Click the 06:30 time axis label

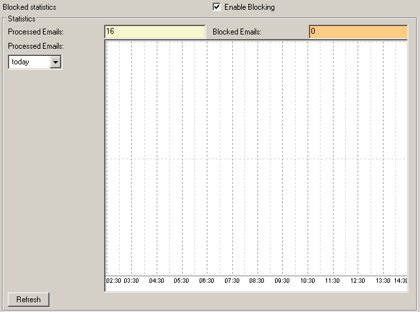207,281
